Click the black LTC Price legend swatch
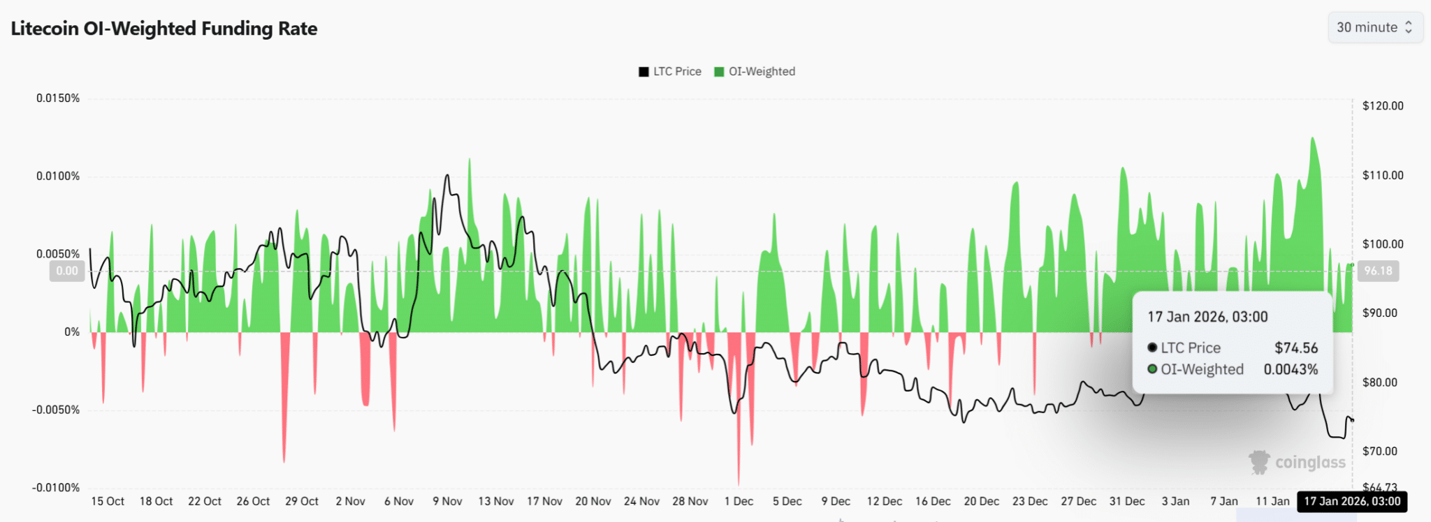The image size is (1431, 522). (644, 72)
